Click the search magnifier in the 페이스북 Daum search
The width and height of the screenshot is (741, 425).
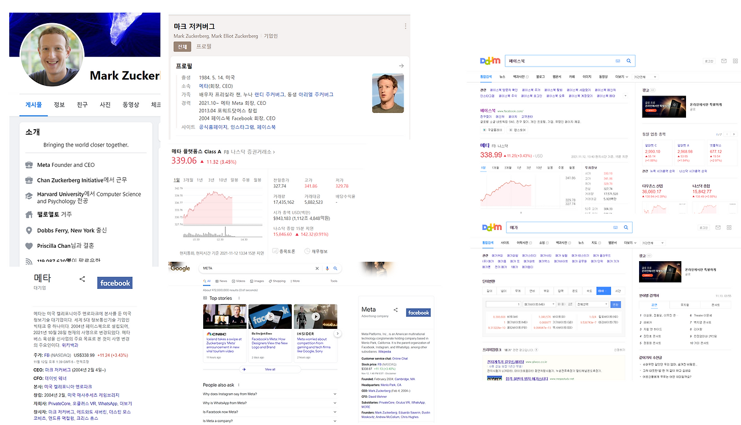tap(629, 61)
